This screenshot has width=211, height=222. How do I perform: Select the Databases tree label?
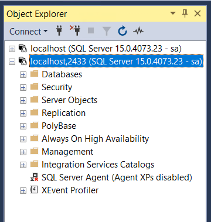tap(62, 74)
